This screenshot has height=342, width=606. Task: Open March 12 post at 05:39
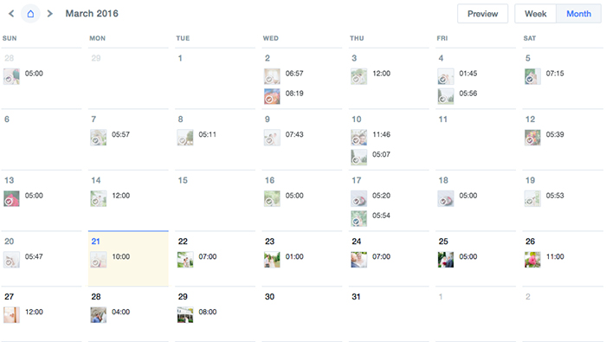click(545, 137)
